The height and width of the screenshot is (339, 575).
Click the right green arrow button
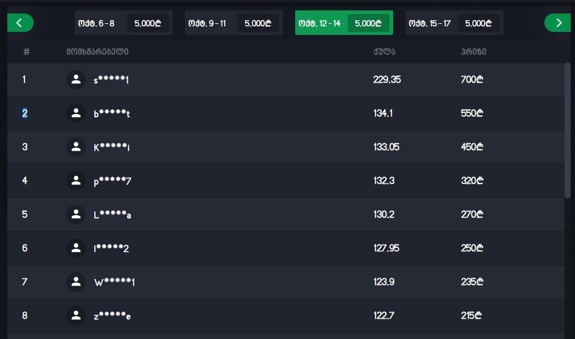[x=558, y=23]
